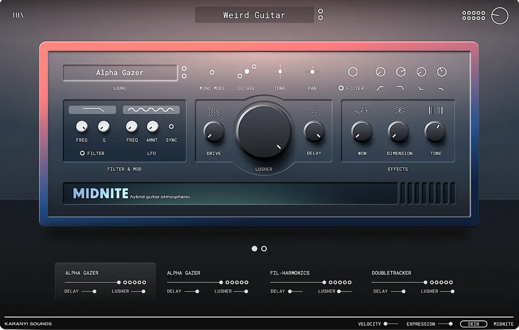The height and width of the screenshot is (330, 519).
Task: Open the sound selector arrows beside Alpha Gazer
Action: [x=184, y=73]
